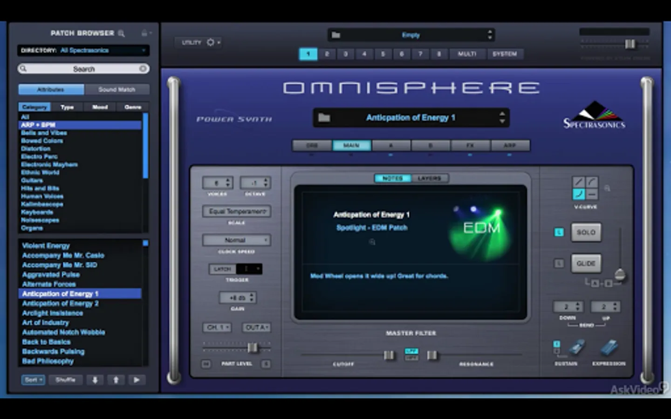
Task: Click the Solo (S) button beside Part Level
Action: (266, 364)
